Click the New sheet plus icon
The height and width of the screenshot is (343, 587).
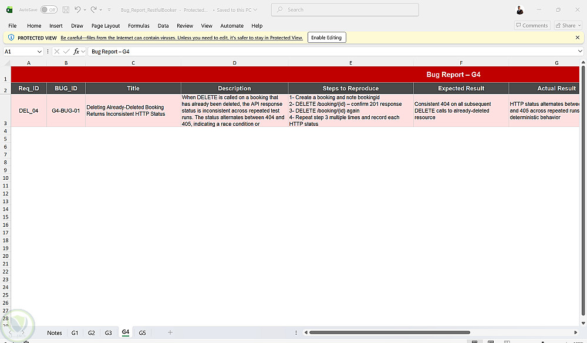[170, 332]
